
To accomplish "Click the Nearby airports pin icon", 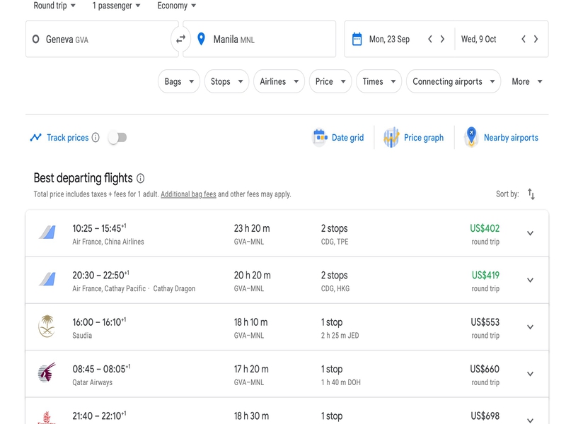I will click(x=471, y=137).
